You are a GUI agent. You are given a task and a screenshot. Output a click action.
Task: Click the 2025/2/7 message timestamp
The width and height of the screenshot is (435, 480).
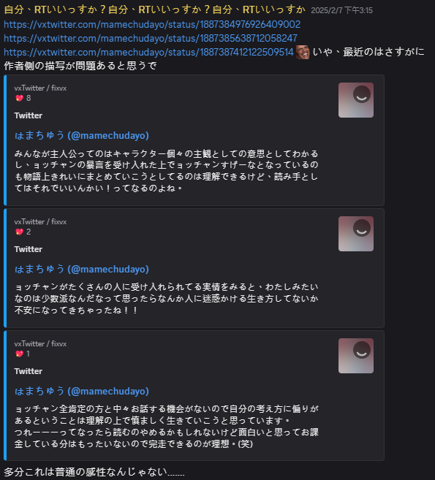[x=341, y=10]
